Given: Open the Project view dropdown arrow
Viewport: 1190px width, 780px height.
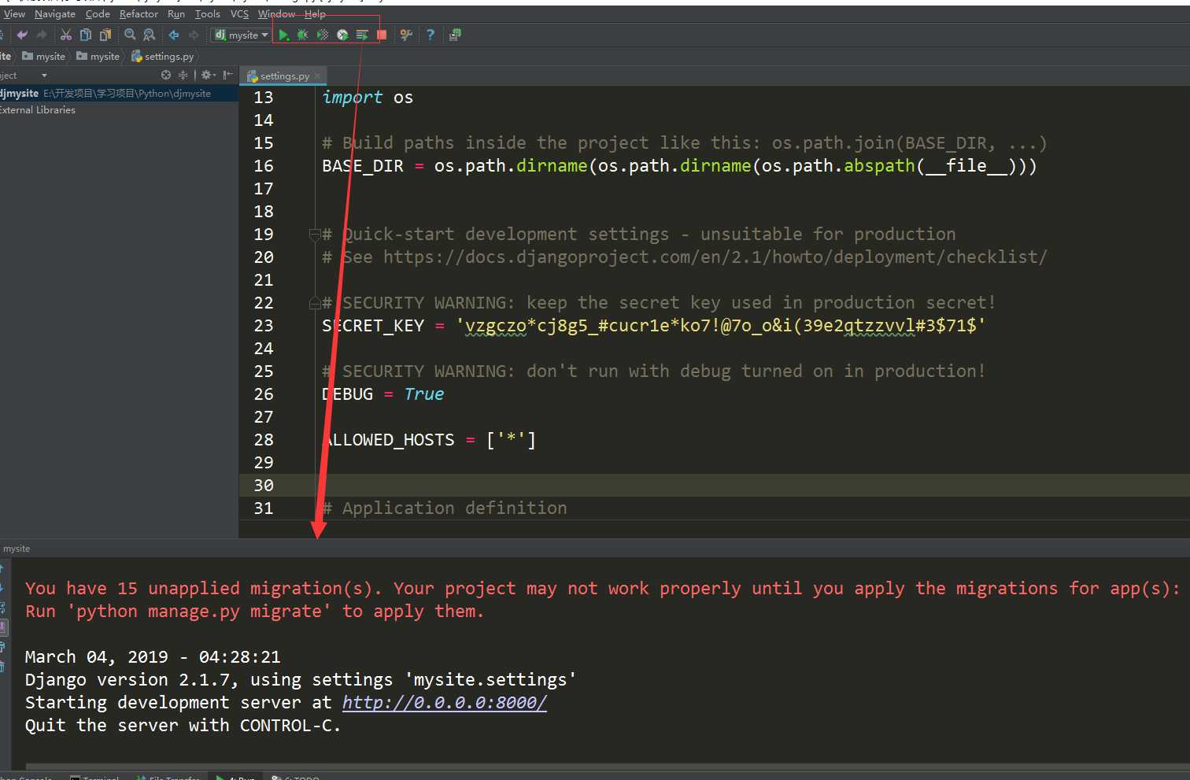Looking at the screenshot, I should pos(44,76).
